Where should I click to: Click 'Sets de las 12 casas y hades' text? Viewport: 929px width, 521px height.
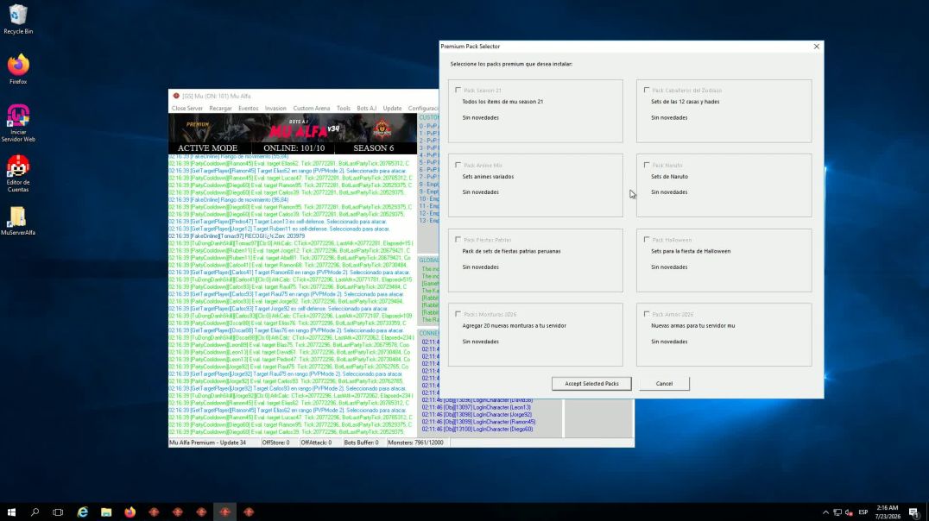pos(685,102)
